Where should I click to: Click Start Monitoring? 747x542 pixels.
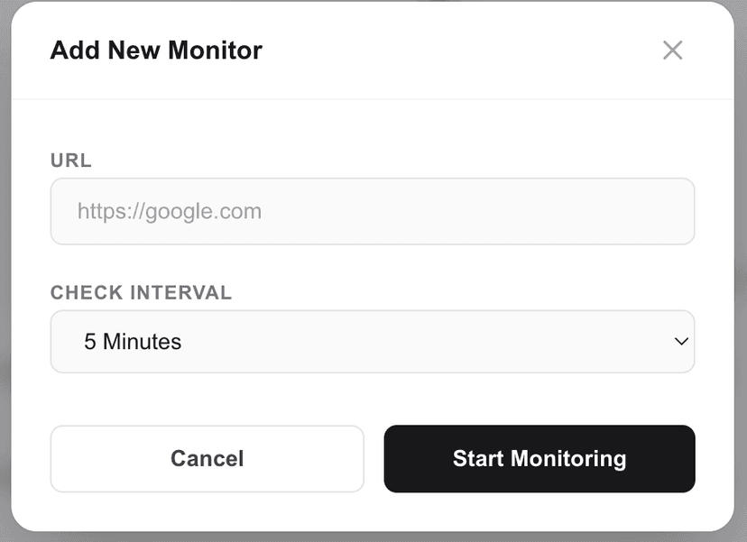[x=539, y=458]
